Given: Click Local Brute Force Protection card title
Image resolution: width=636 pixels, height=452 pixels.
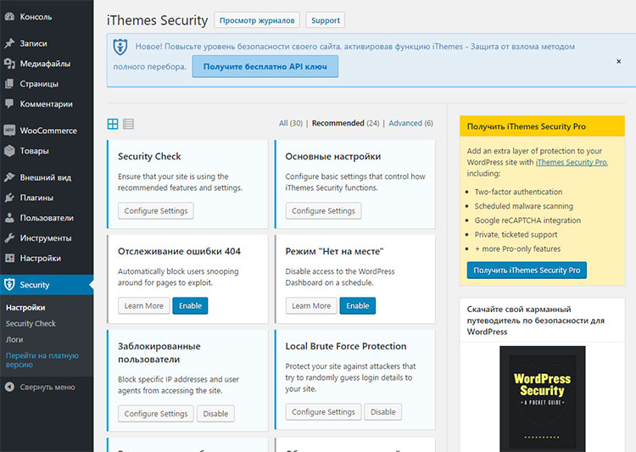Looking at the screenshot, I should 346,346.
